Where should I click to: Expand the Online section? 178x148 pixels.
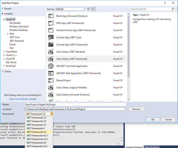3,72
